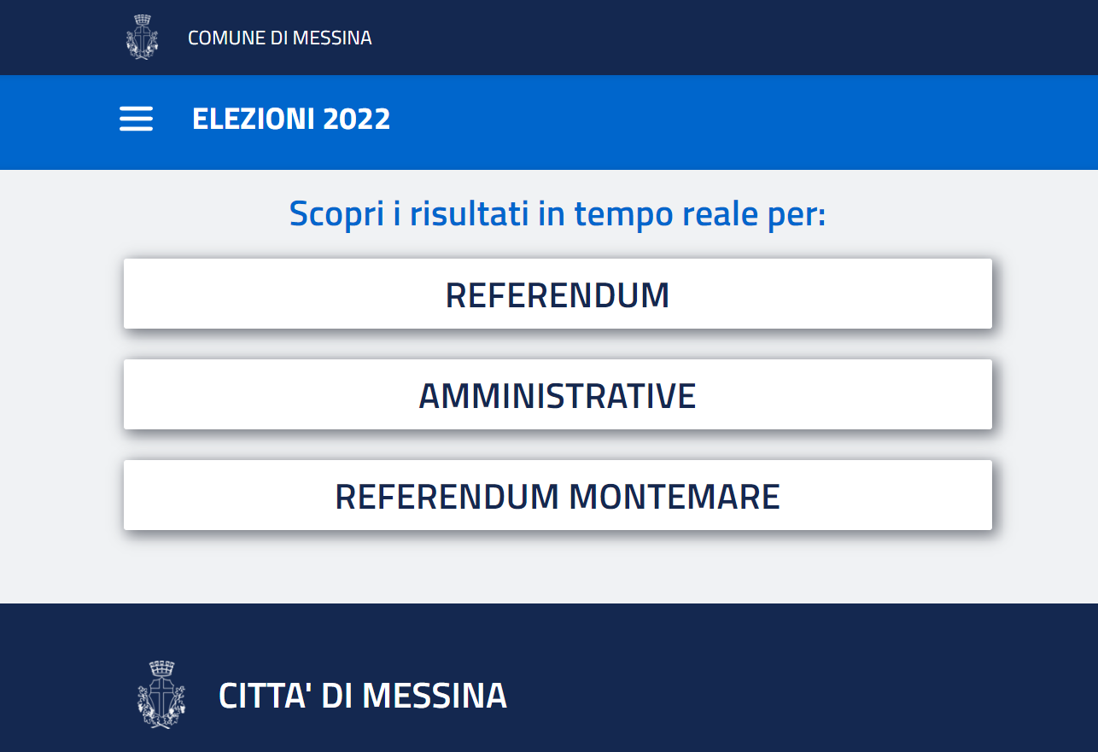The image size is (1098, 752).
Task: Click the ELEZIONI 2022 title
Action: [x=290, y=119]
